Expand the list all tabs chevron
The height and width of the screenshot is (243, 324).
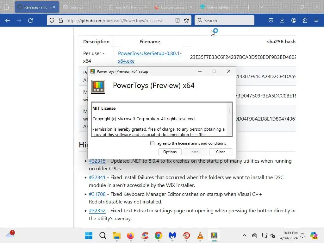[x=261, y=7]
